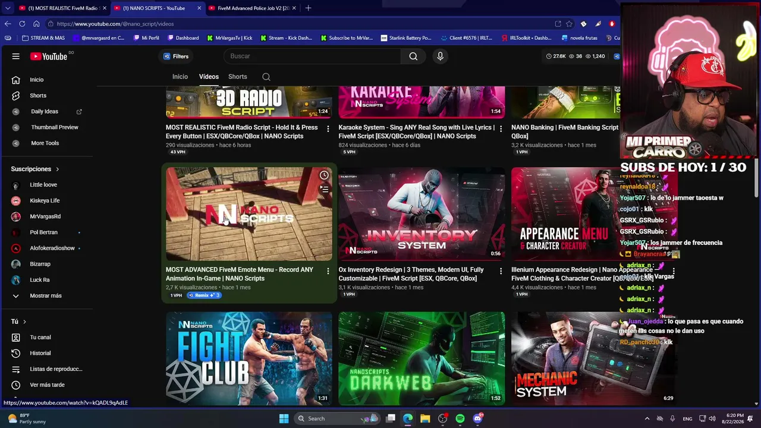Go to the YouTube home logo
Viewport: 761px width, 428px height.
[49, 56]
